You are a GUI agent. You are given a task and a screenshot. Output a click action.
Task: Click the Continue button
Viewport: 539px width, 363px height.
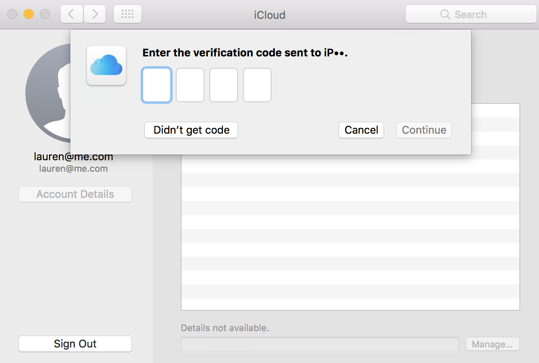(424, 130)
